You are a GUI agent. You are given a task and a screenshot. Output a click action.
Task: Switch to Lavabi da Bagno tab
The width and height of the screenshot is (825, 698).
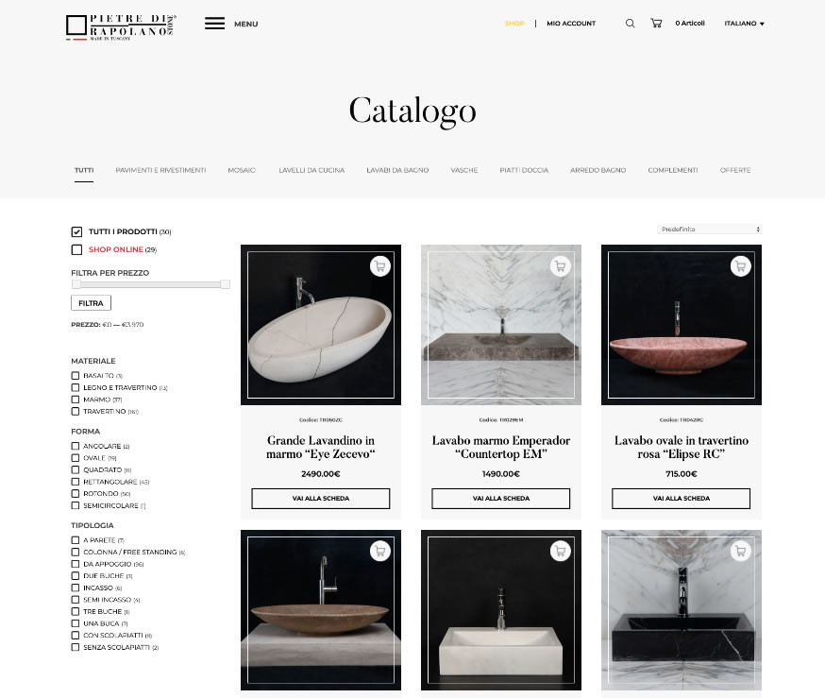pos(397,170)
